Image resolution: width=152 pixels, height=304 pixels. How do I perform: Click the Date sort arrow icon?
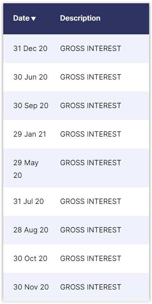coord(33,19)
